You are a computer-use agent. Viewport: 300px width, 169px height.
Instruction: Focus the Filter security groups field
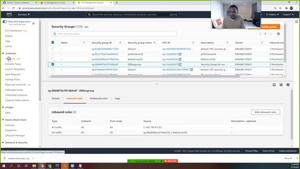click(114, 34)
